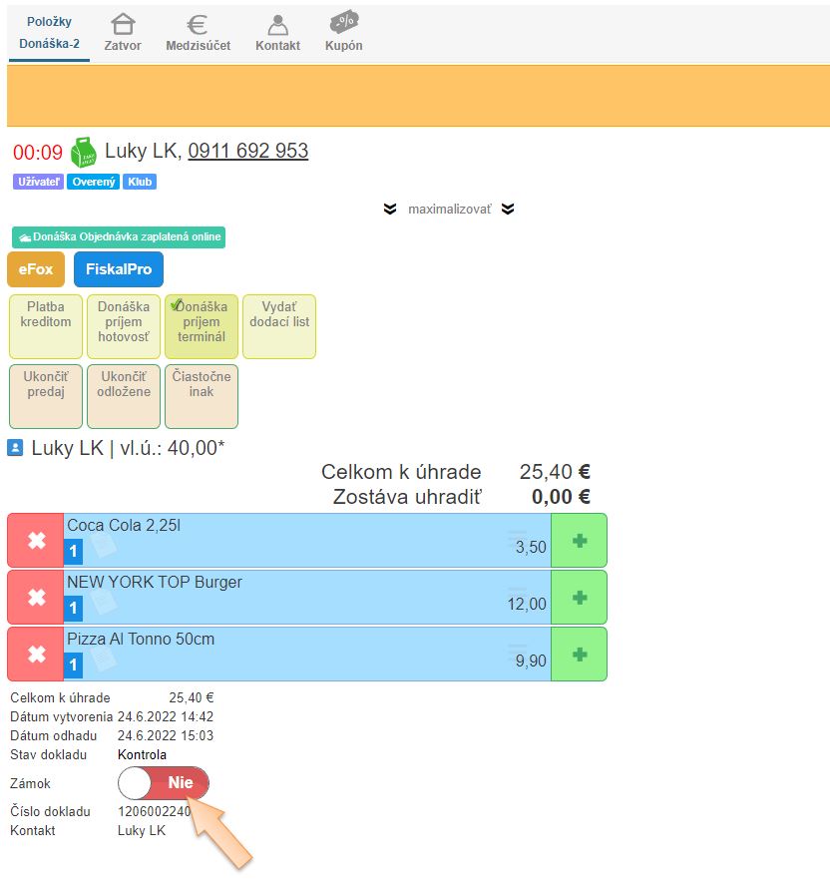Image resolution: width=830 pixels, height=884 pixels.
Task: Add another Pizza Al Tonno with plus
Action: [579, 655]
